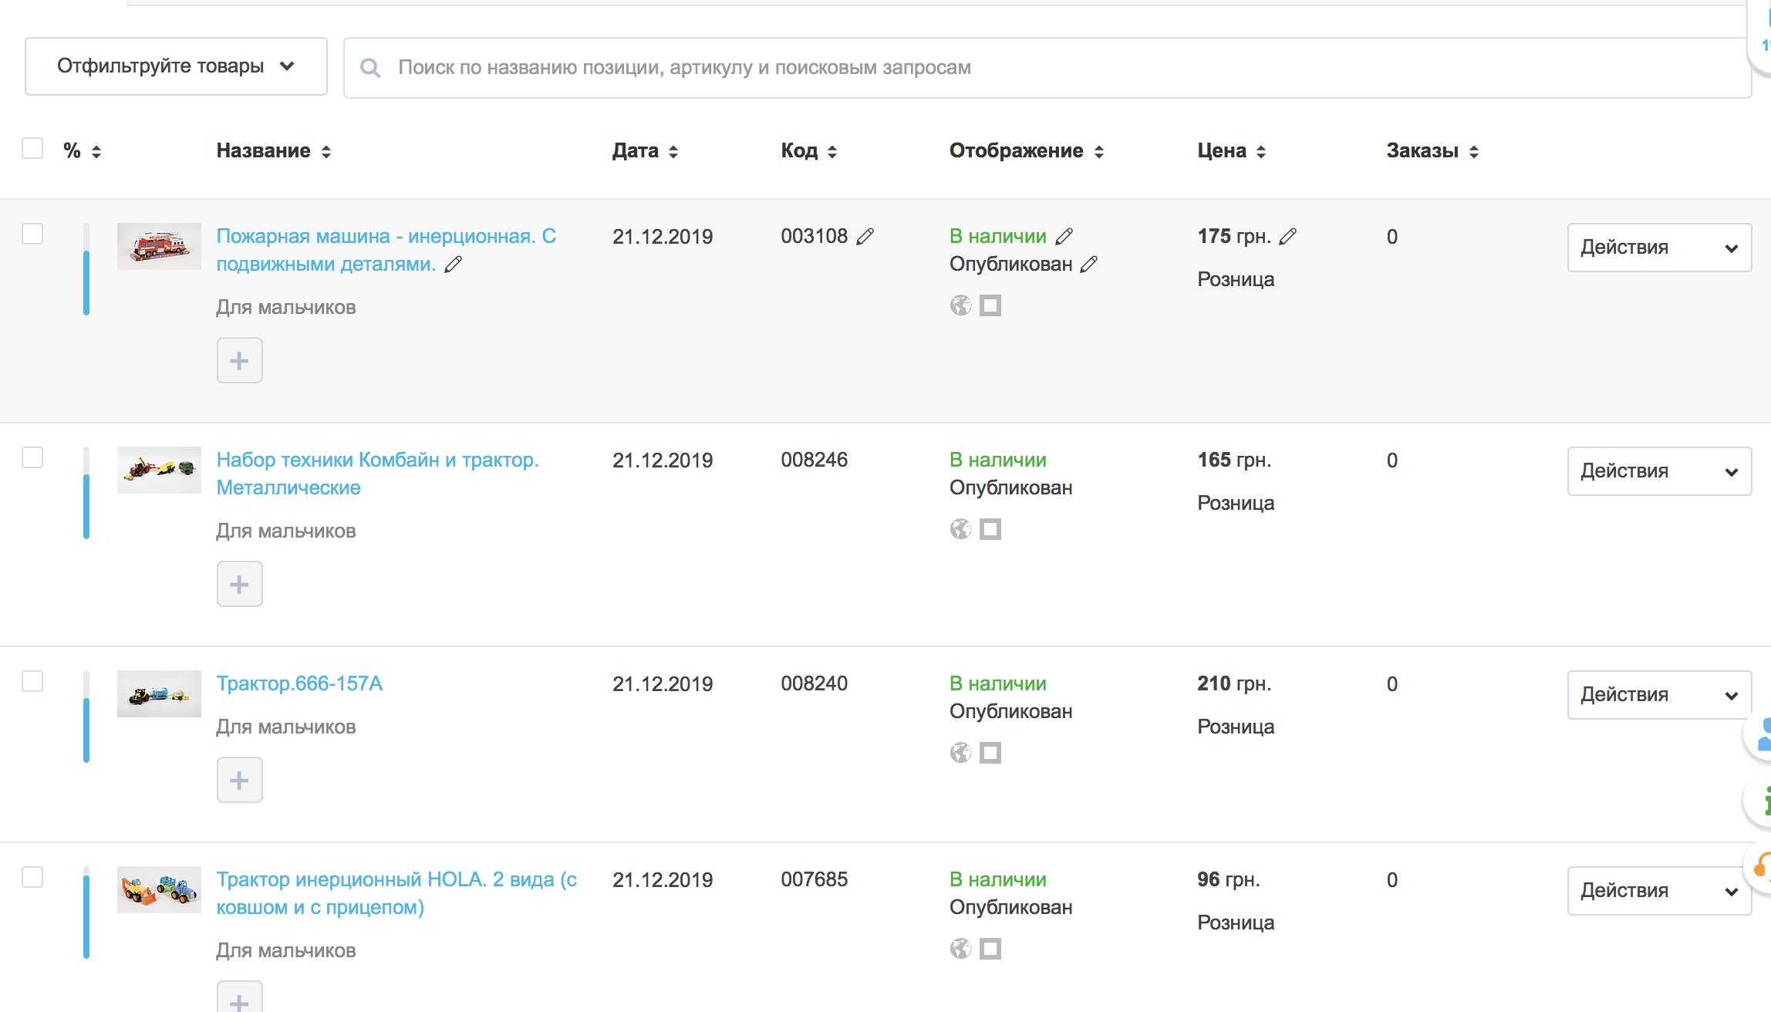Click globe icon in Трактор HOLA row
This screenshot has height=1012, width=1771.
coord(960,949)
